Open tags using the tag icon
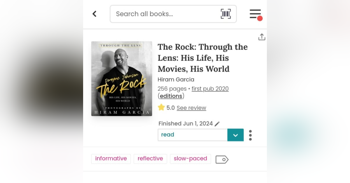The image size is (350, 183). point(222,159)
